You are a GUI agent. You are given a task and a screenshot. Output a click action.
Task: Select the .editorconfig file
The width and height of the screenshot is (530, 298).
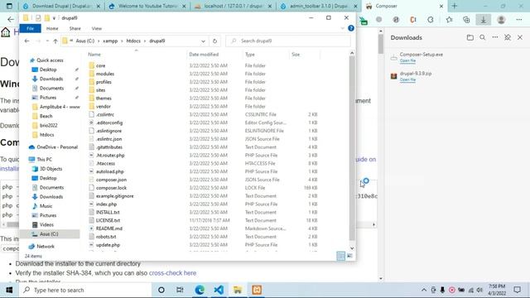[109, 123]
